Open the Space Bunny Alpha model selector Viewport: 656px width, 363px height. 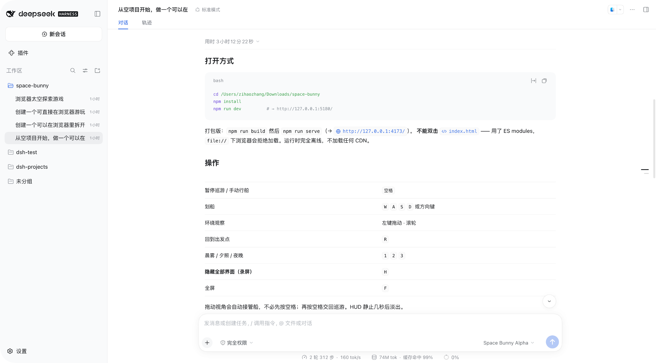click(x=509, y=343)
